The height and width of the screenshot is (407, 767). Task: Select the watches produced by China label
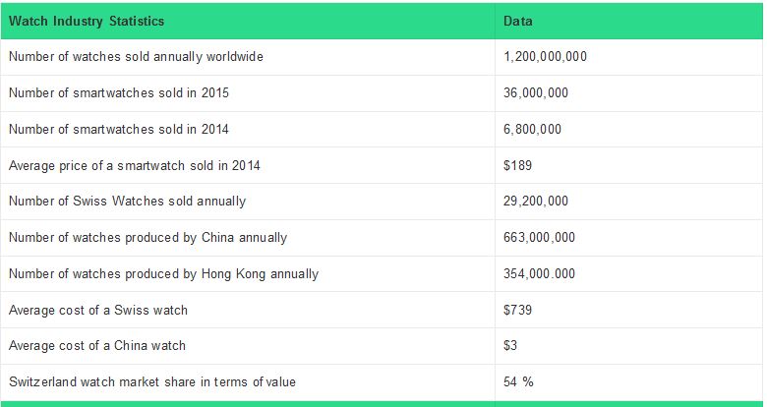click(x=147, y=238)
